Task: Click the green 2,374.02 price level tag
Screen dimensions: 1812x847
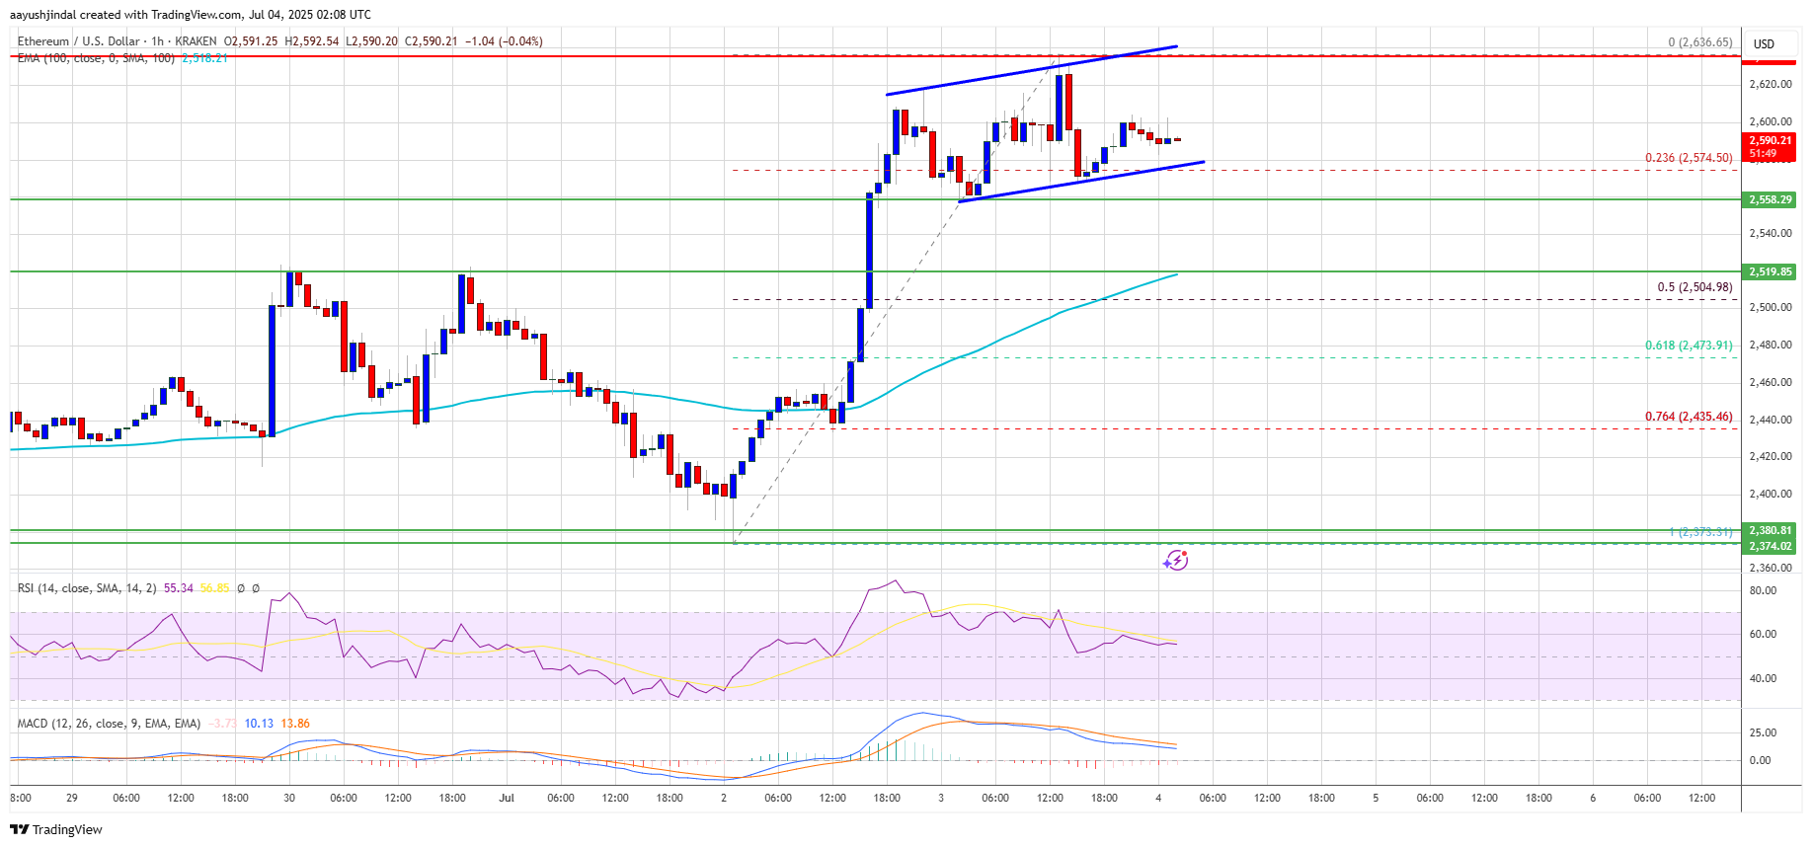Action: pos(1770,546)
